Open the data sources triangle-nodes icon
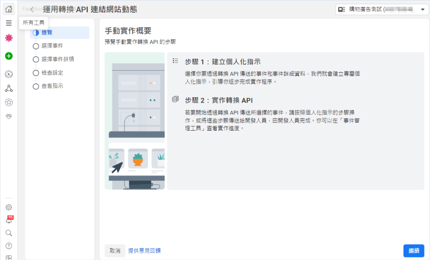The height and width of the screenshot is (260, 430). pos(8,88)
